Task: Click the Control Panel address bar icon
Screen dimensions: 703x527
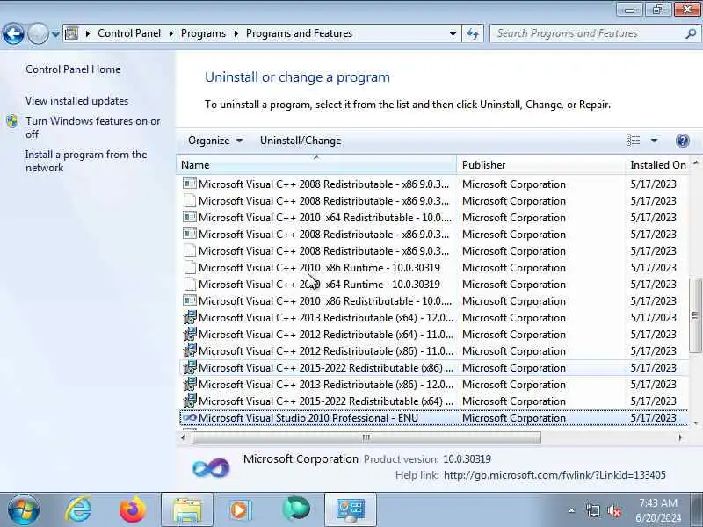Action: pos(72,33)
